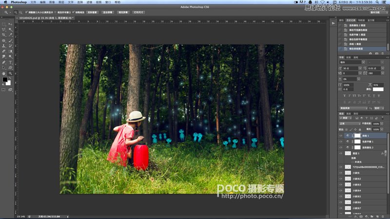Select the Zoom tool in toolbox
The image size is (390, 219).
click(x=10, y=73)
